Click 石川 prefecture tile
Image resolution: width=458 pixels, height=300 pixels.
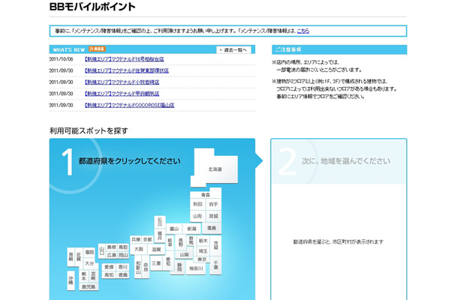click(x=160, y=222)
